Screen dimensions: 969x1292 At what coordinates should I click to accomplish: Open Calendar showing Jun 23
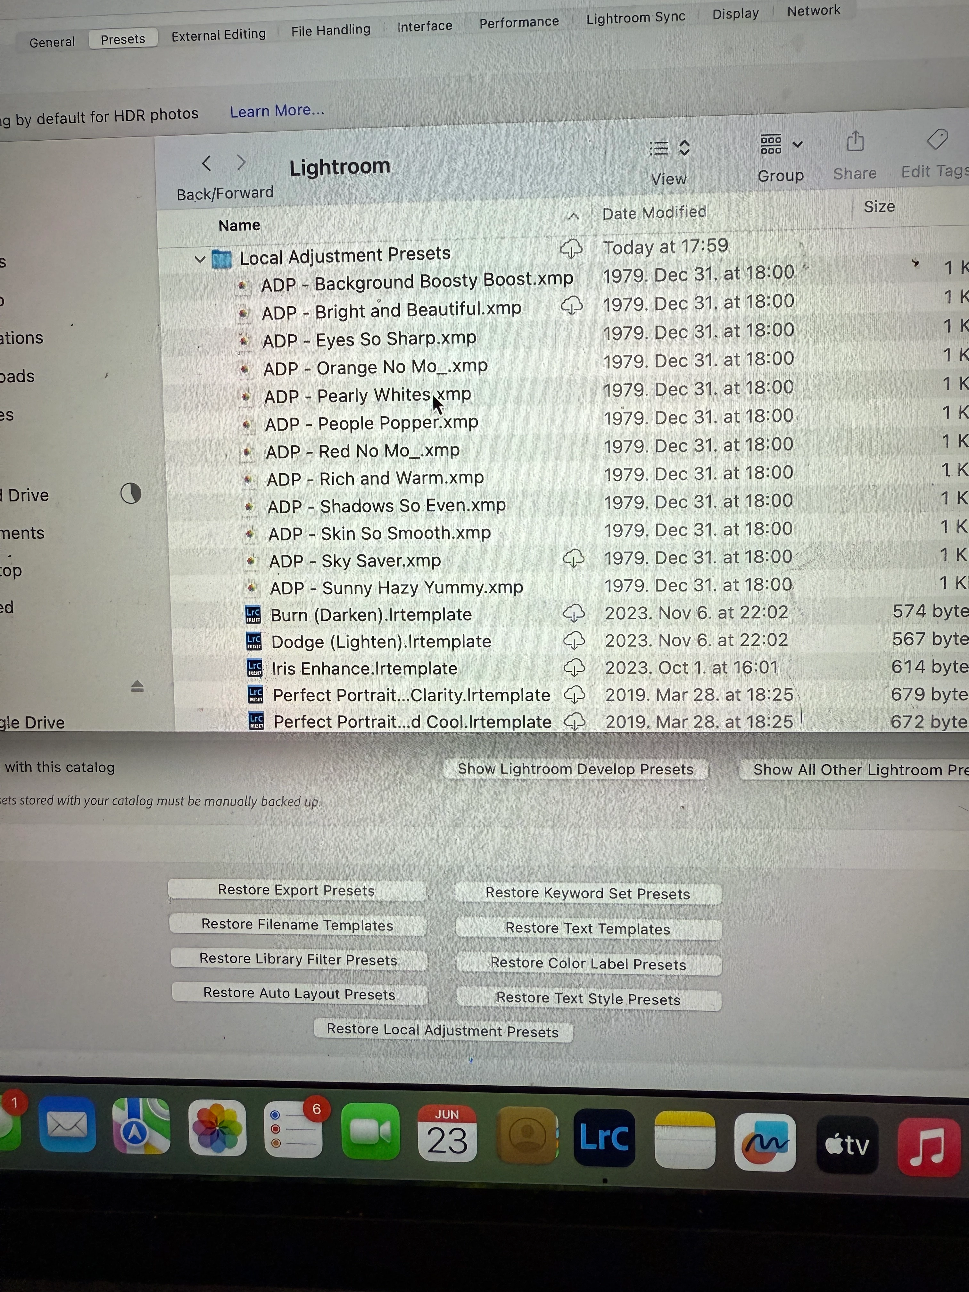click(447, 1134)
